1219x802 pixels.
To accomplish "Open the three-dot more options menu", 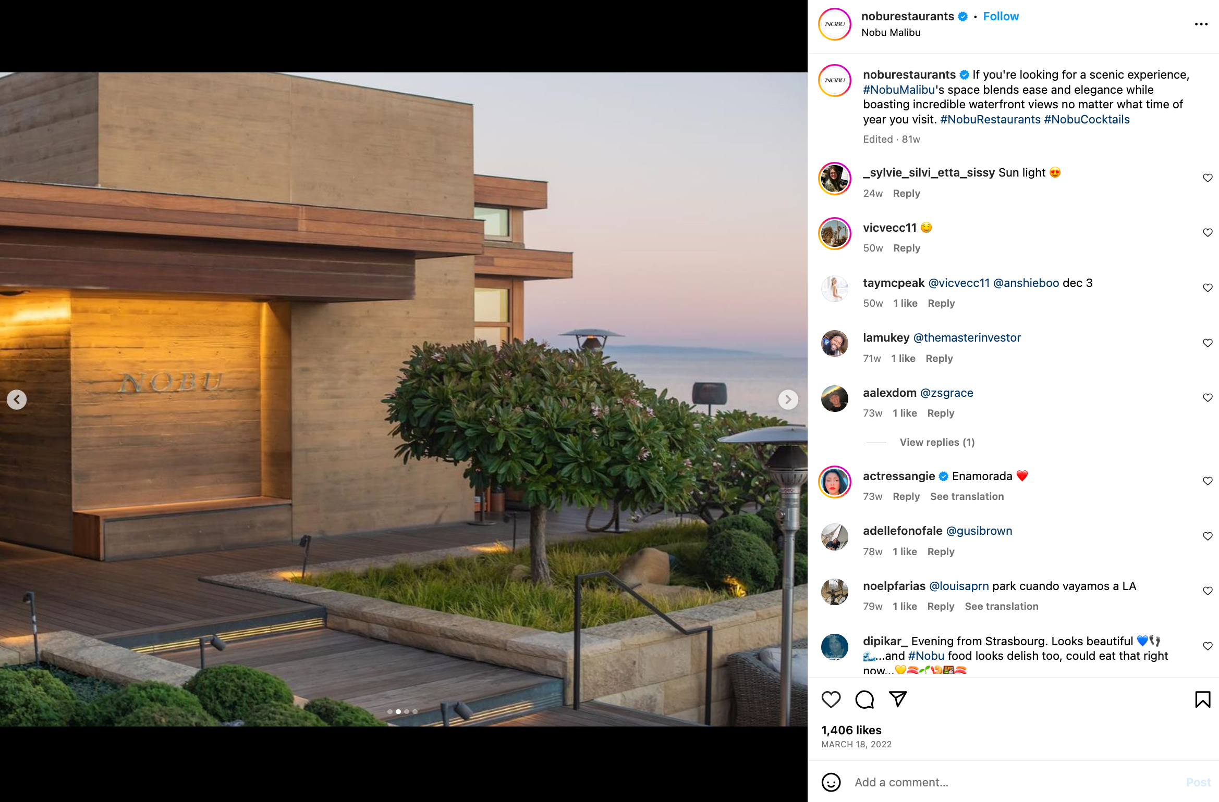I will 1201,24.
